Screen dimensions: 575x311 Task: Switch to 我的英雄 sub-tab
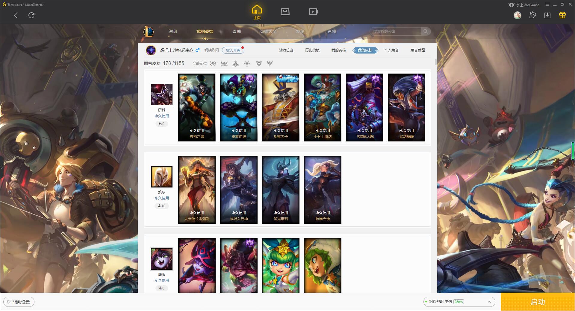click(339, 50)
